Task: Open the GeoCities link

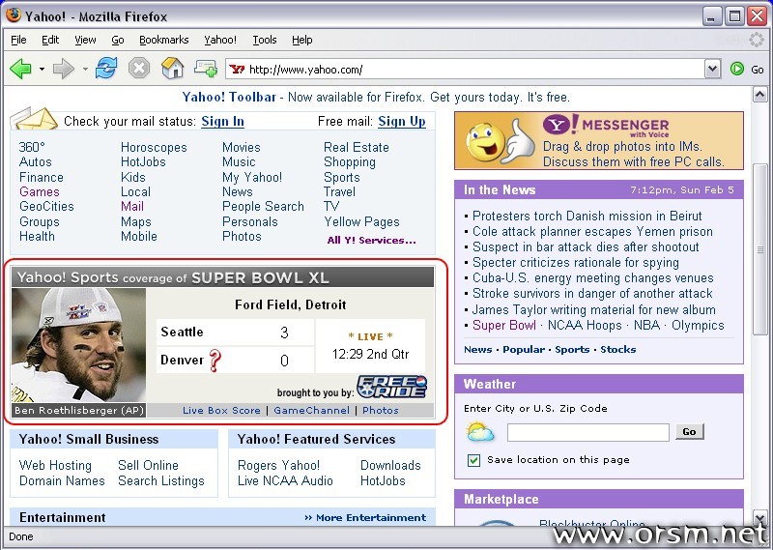Action: coord(46,206)
